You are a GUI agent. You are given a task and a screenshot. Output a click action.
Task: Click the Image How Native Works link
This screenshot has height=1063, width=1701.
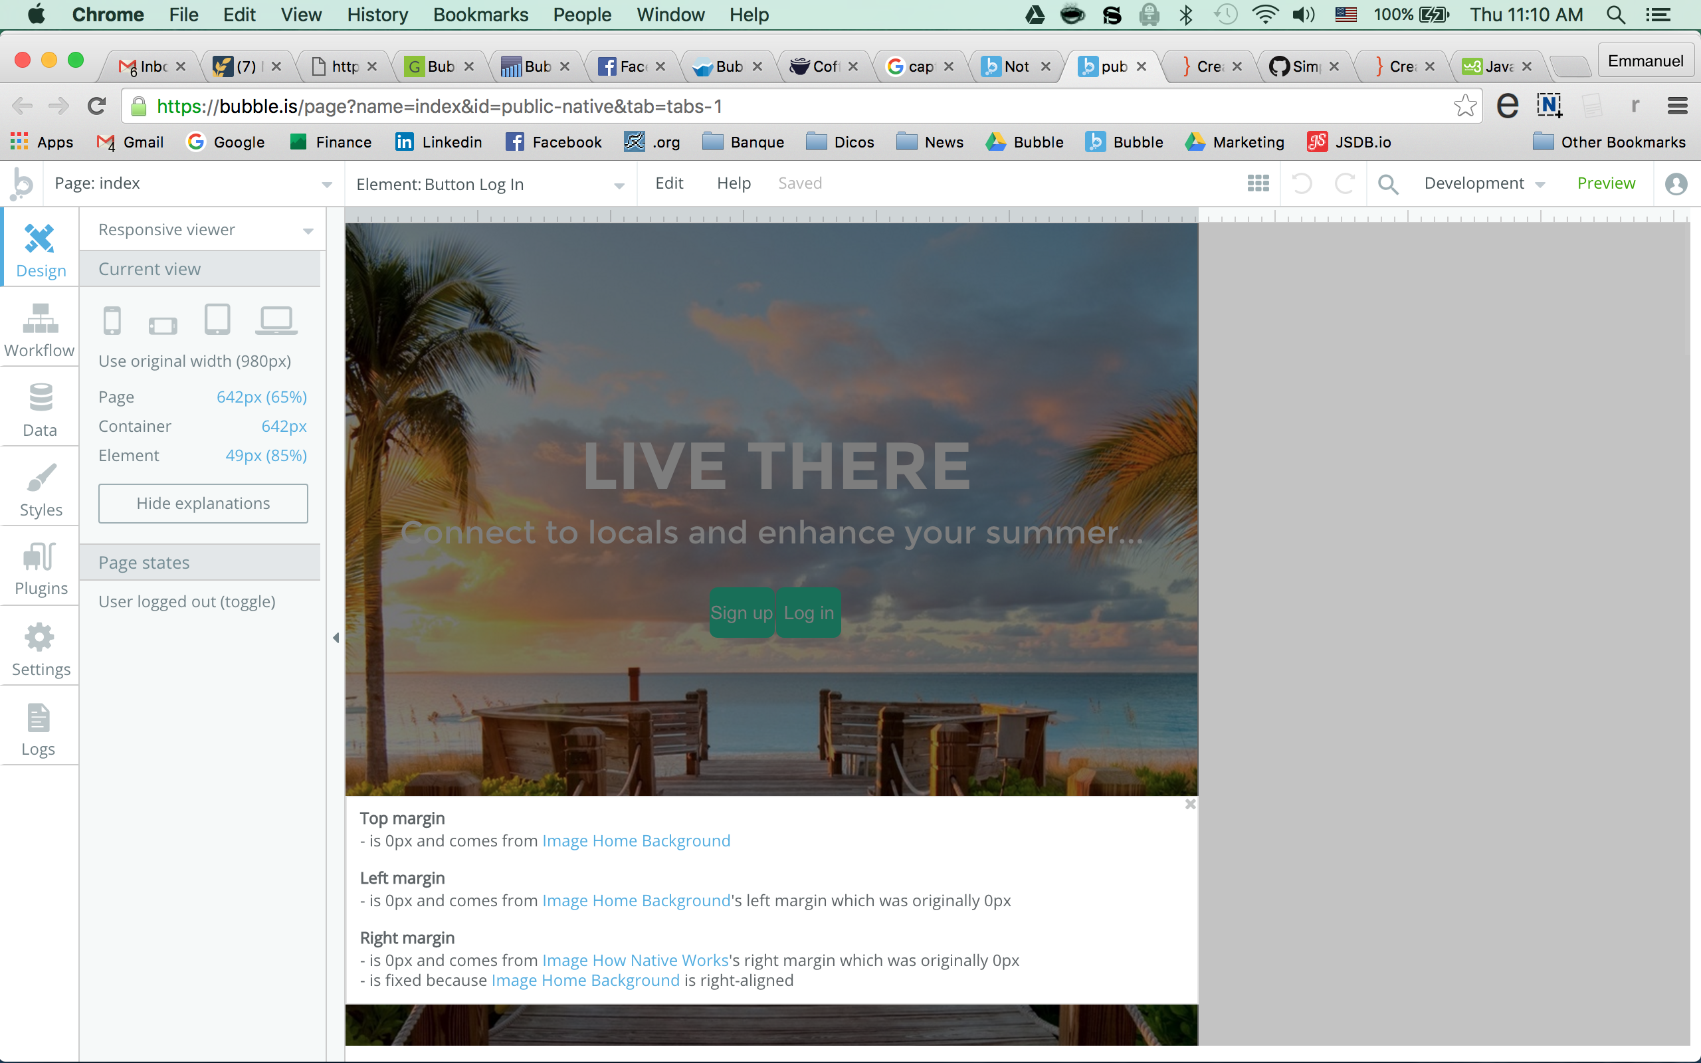(635, 961)
